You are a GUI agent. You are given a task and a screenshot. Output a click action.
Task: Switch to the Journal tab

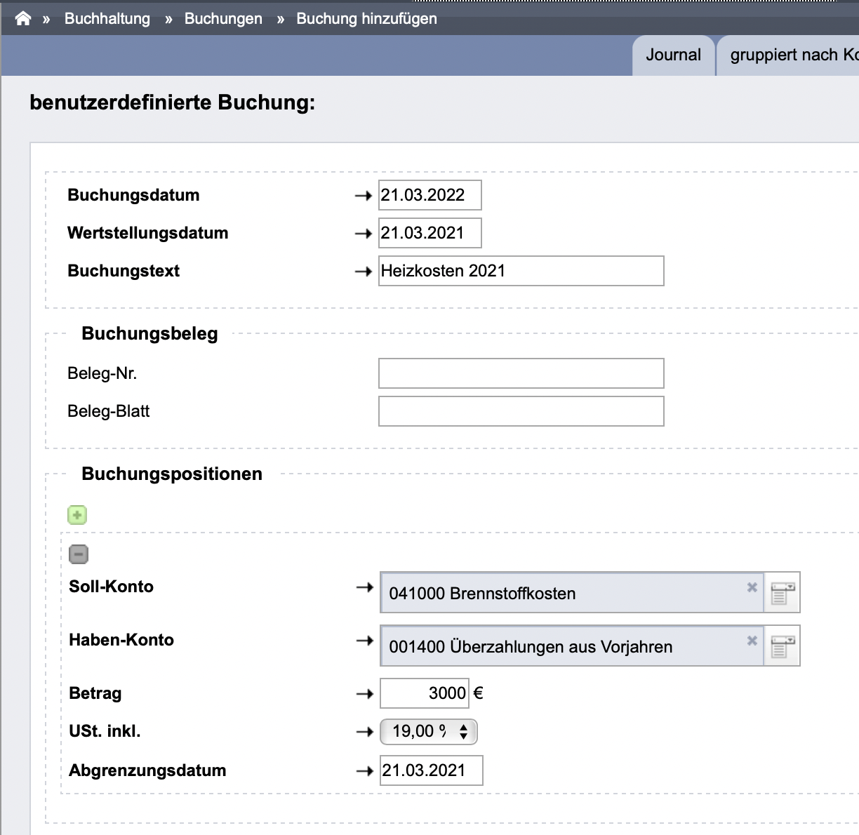(673, 55)
